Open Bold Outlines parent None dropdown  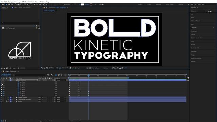(x=61, y=80)
